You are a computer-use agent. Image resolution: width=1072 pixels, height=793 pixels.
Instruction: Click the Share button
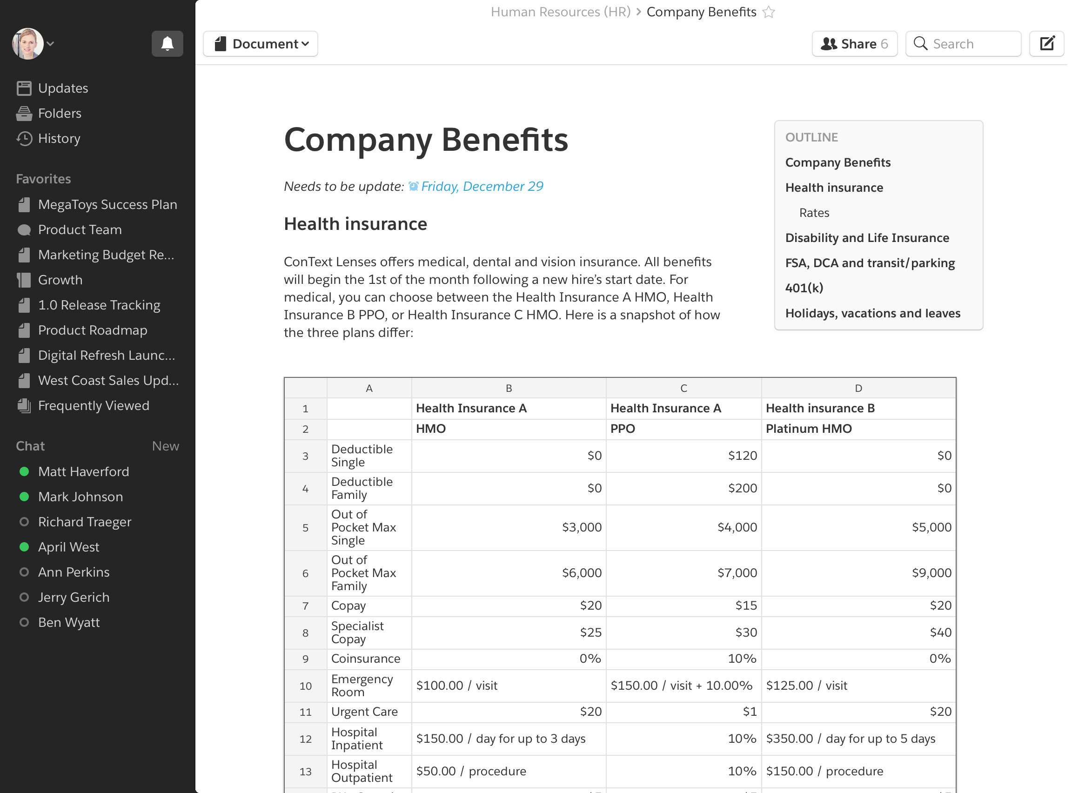[x=854, y=44]
